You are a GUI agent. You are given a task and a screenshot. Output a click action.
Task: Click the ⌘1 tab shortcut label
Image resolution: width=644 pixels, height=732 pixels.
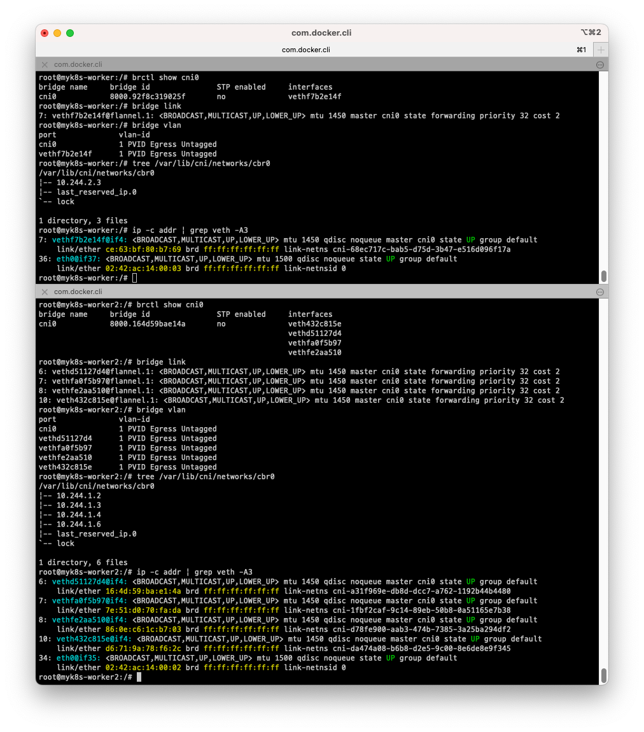click(582, 50)
